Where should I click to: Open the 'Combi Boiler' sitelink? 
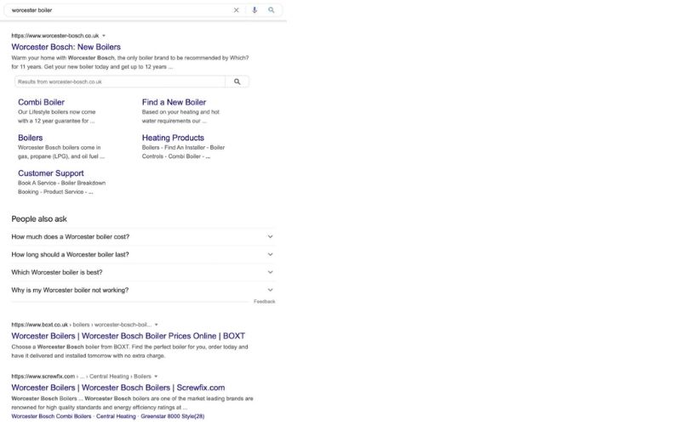tap(41, 102)
